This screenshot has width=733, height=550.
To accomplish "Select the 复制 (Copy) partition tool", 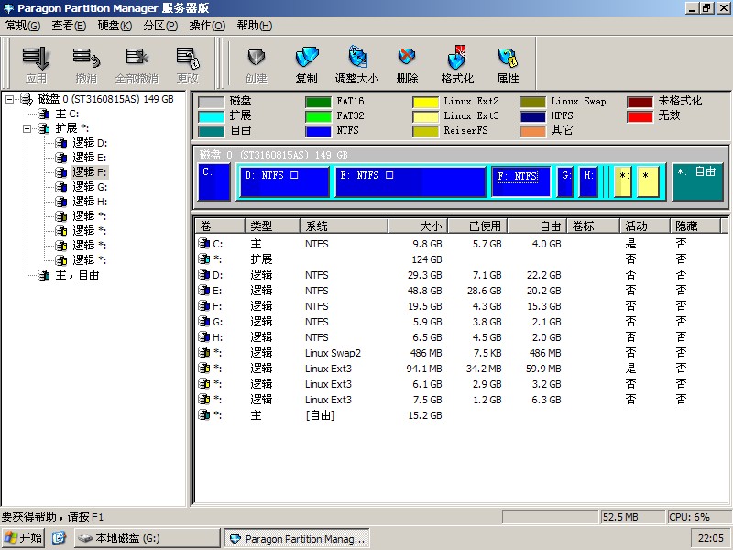I will [307, 58].
